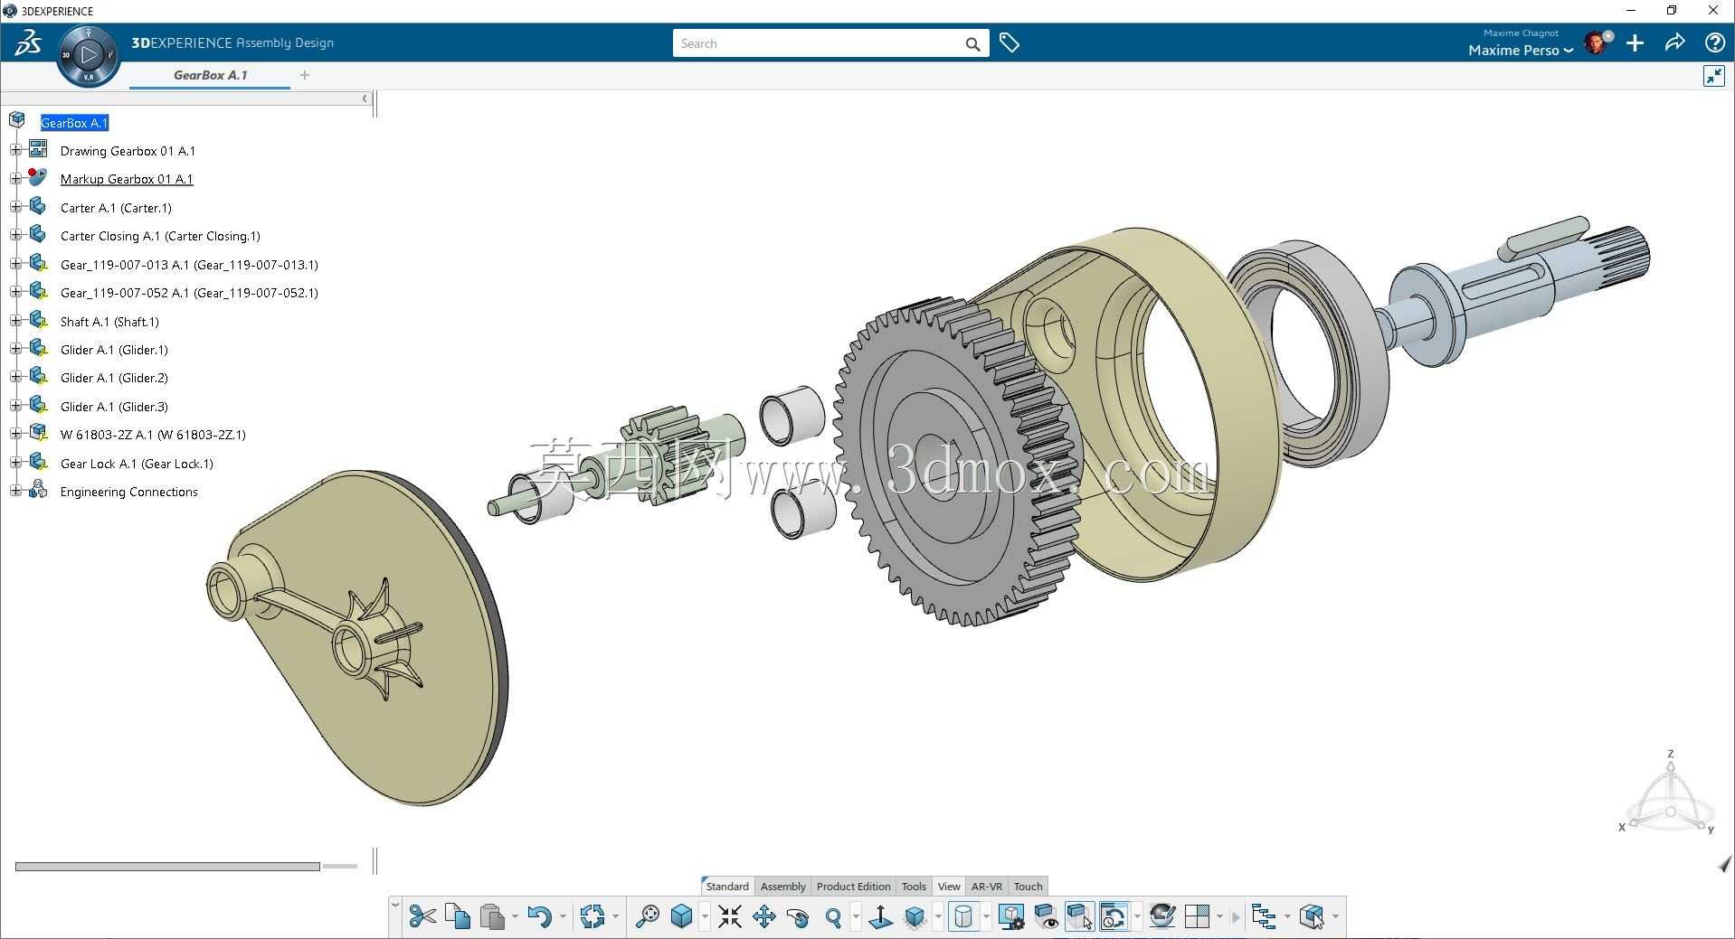
Task: Open the Compass play button
Action: (89, 55)
